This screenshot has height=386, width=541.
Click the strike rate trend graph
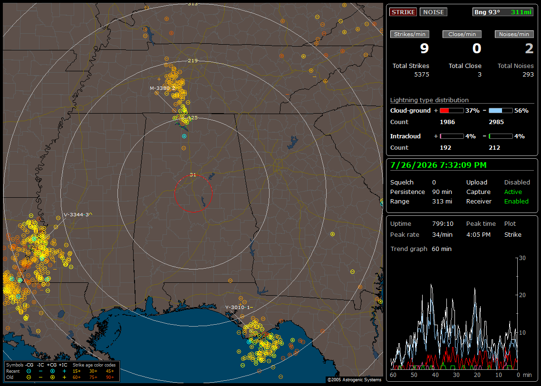(454, 314)
